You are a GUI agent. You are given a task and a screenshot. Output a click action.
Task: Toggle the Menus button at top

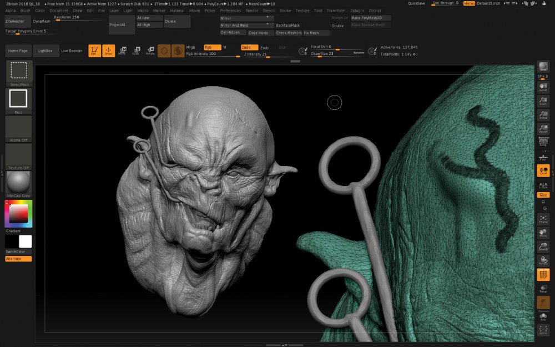tap(469, 3)
